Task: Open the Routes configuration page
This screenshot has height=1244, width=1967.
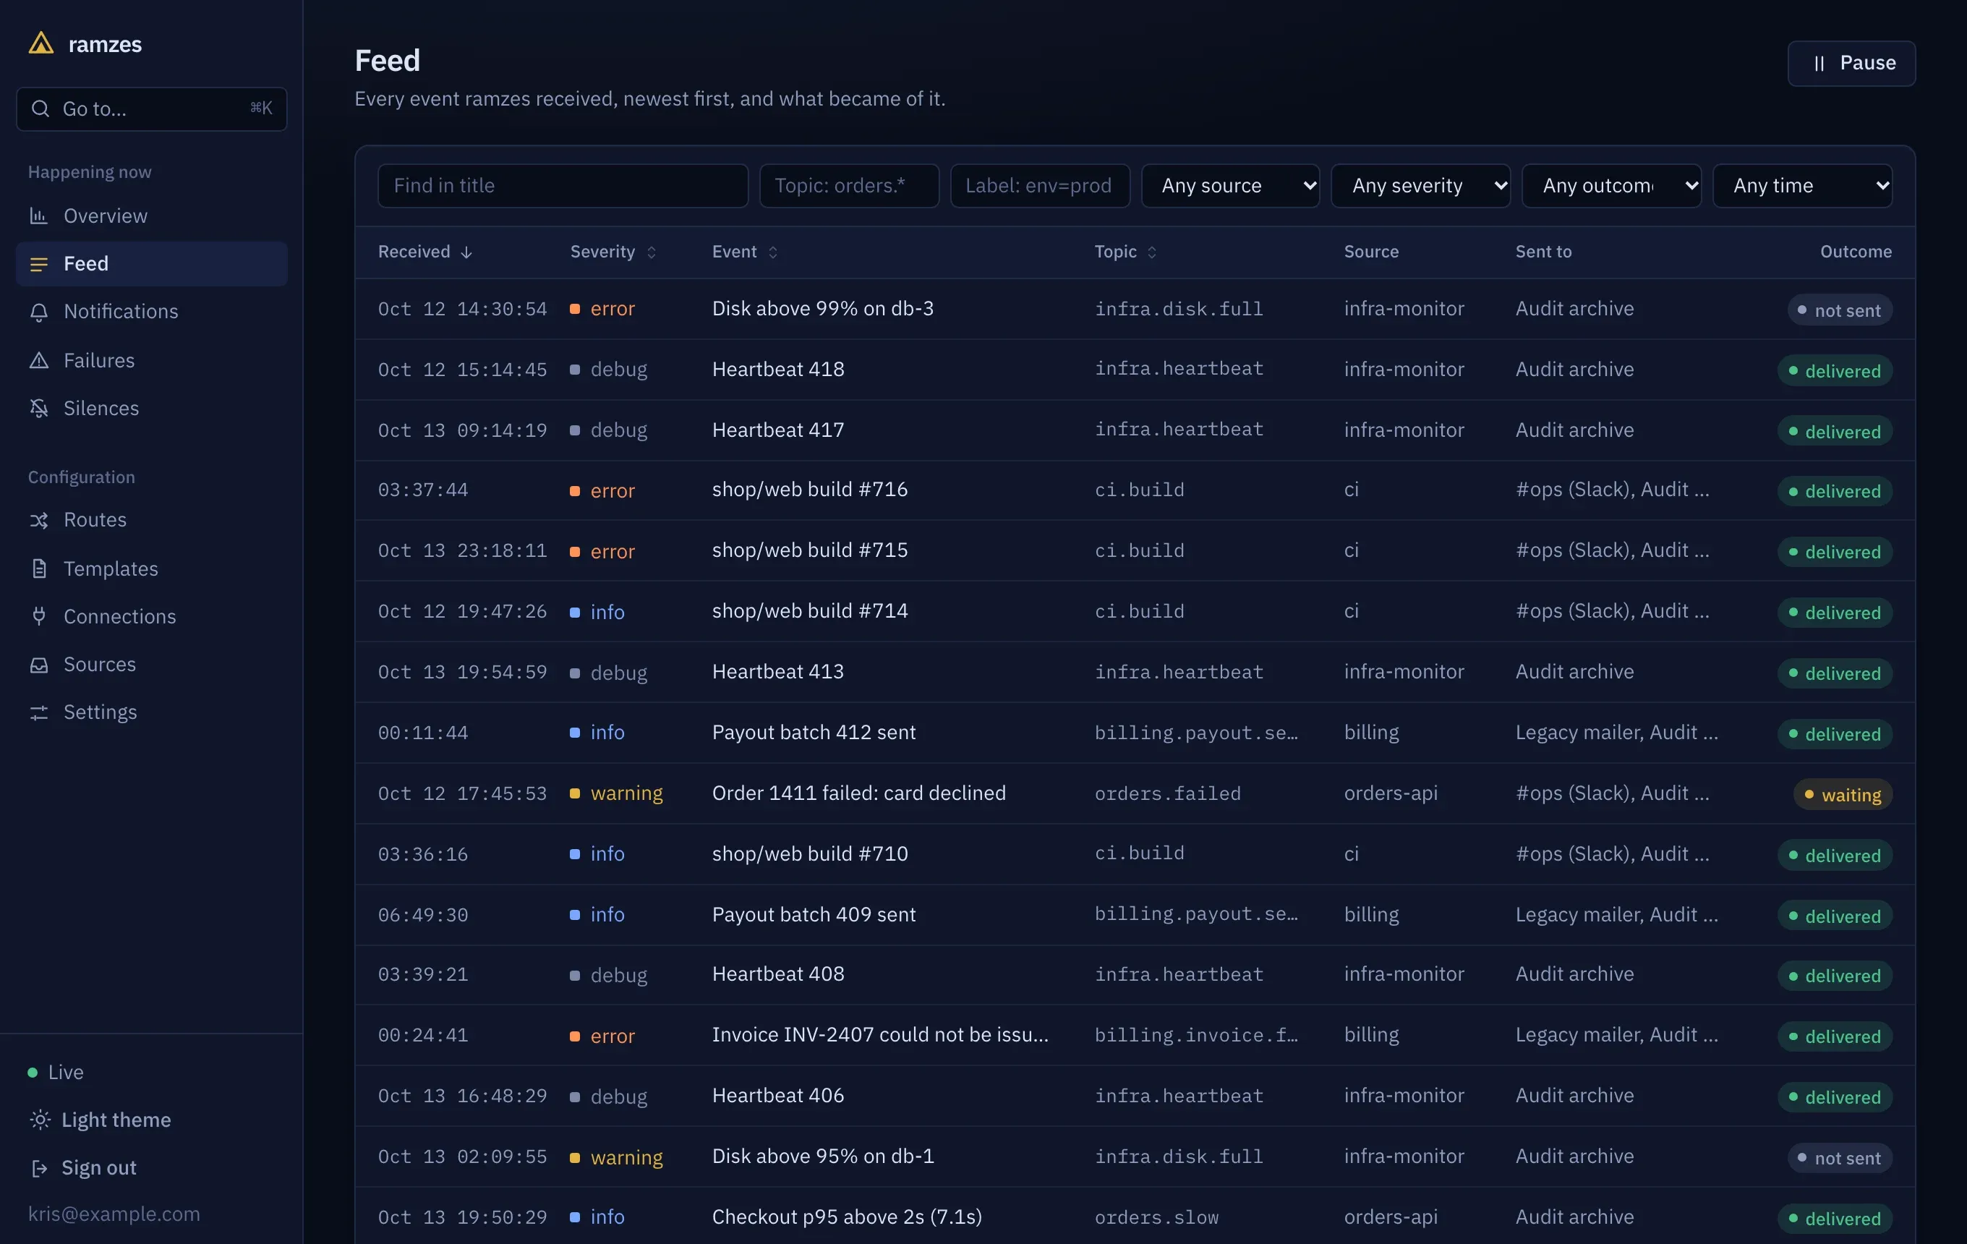Action: pos(152,520)
